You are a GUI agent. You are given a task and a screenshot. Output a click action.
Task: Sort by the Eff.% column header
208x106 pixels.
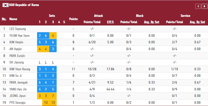pyautogui.click(x=110, y=22)
